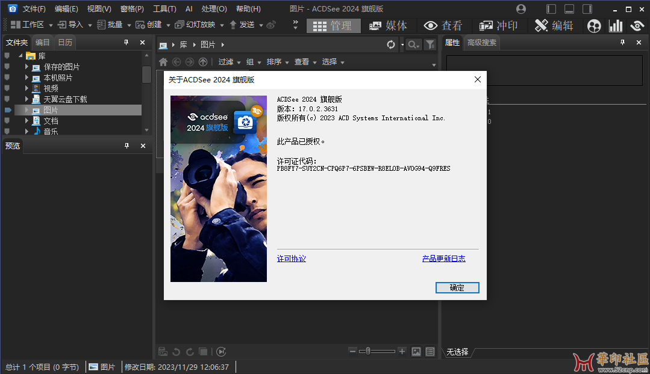The width and height of the screenshot is (650, 374).
Task: Click the quick search magnifier icon
Action: click(413, 44)
